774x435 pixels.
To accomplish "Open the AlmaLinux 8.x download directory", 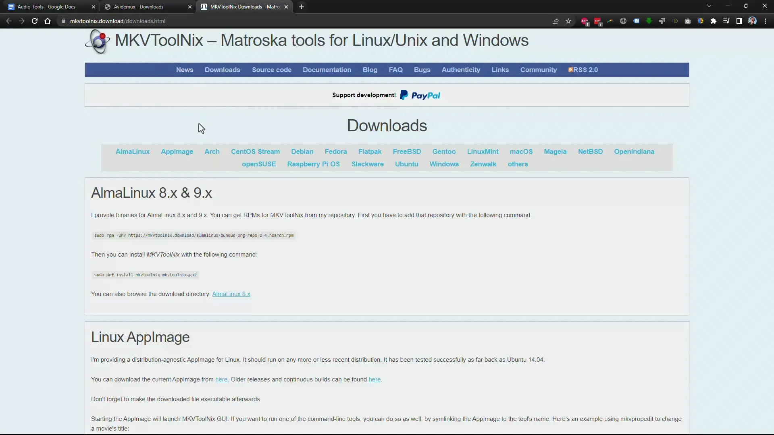I will pos(231,294).
